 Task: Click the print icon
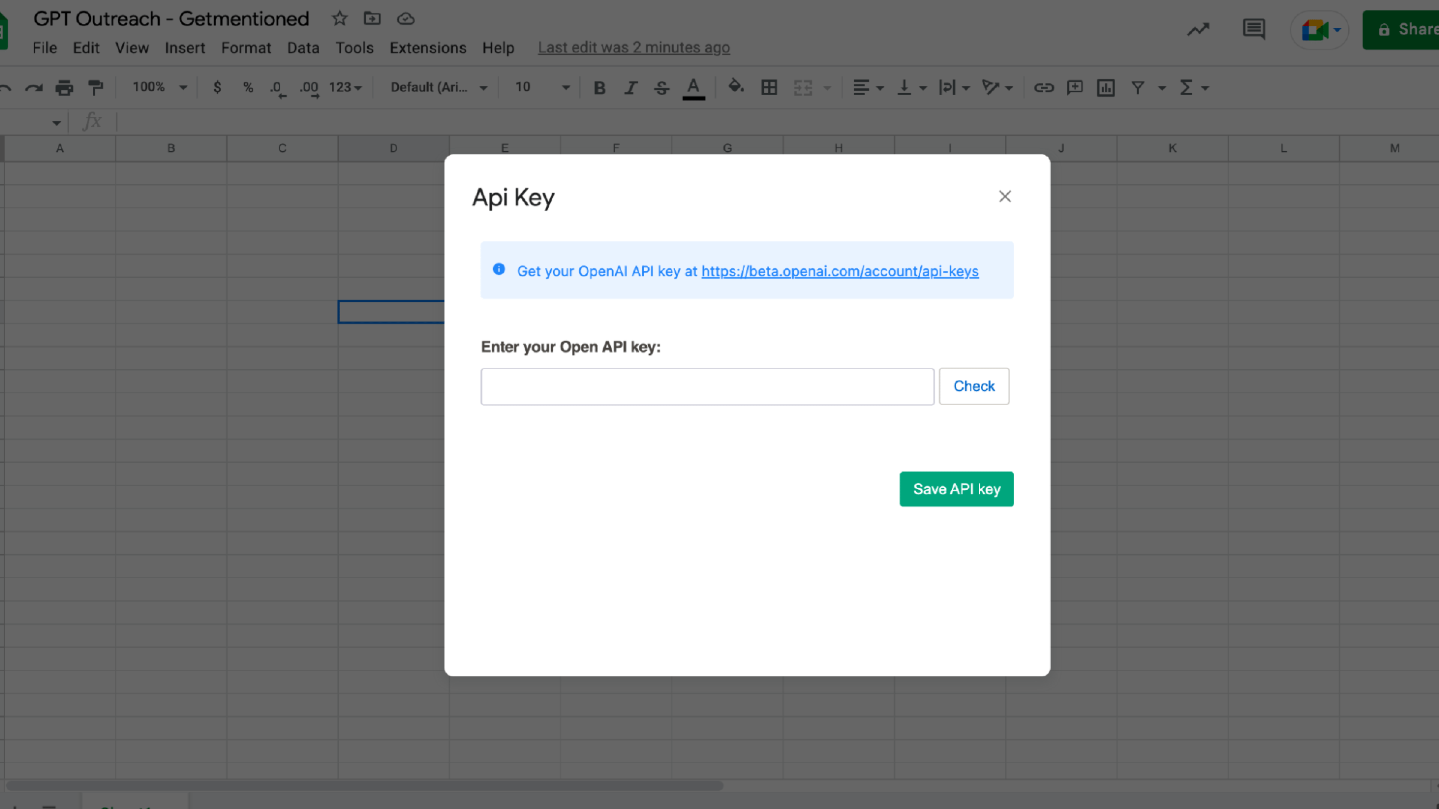click(64, 88)
